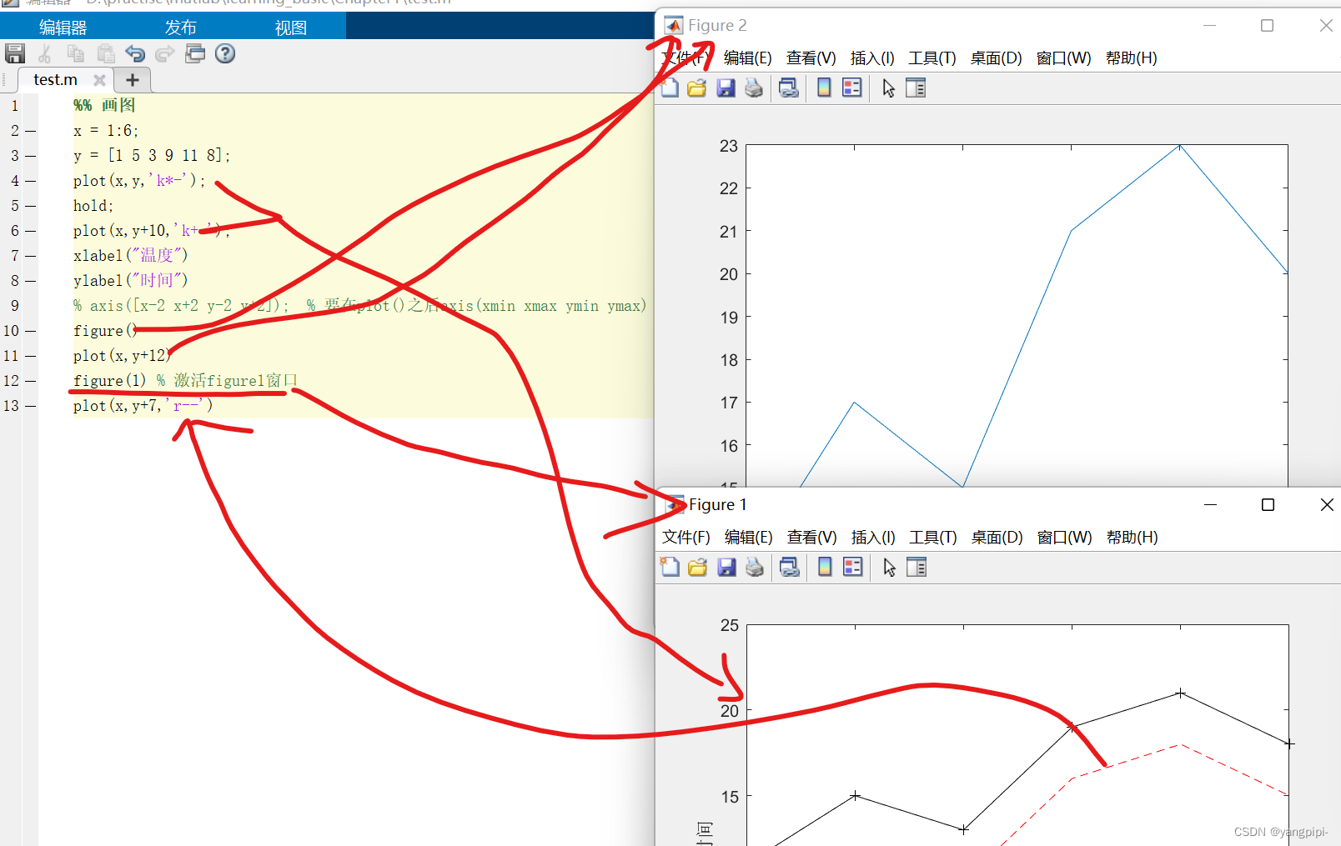This screenshot has width=1341, height=846.
Task: Insert Colorbar in Figure 1 toolbar
Action: click(825, 568)
